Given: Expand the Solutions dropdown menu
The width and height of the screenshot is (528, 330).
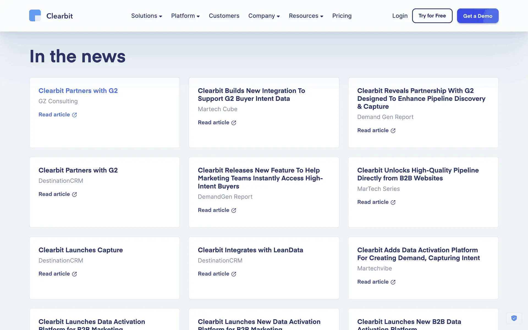Looking at the screenshot, I should pyautogui.click(x=146, y=16).
